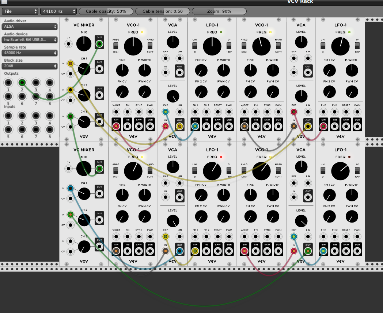Click the Audio driver label

(15, 21)
